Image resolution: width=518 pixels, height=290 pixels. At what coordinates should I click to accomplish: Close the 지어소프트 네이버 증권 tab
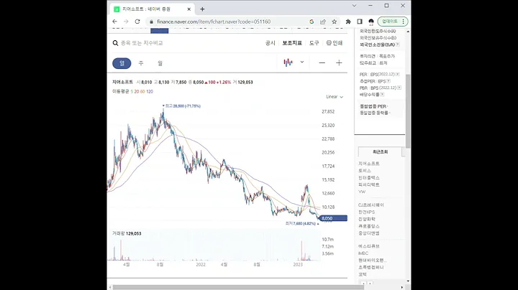pos(189,9)
